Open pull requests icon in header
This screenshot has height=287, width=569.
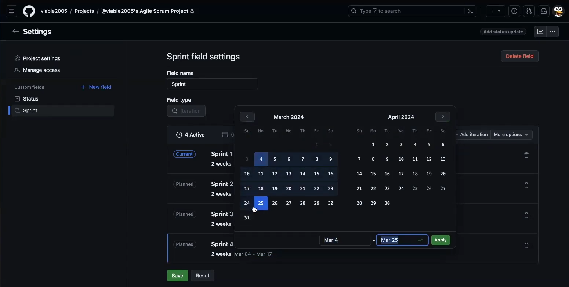click(529, 11)
